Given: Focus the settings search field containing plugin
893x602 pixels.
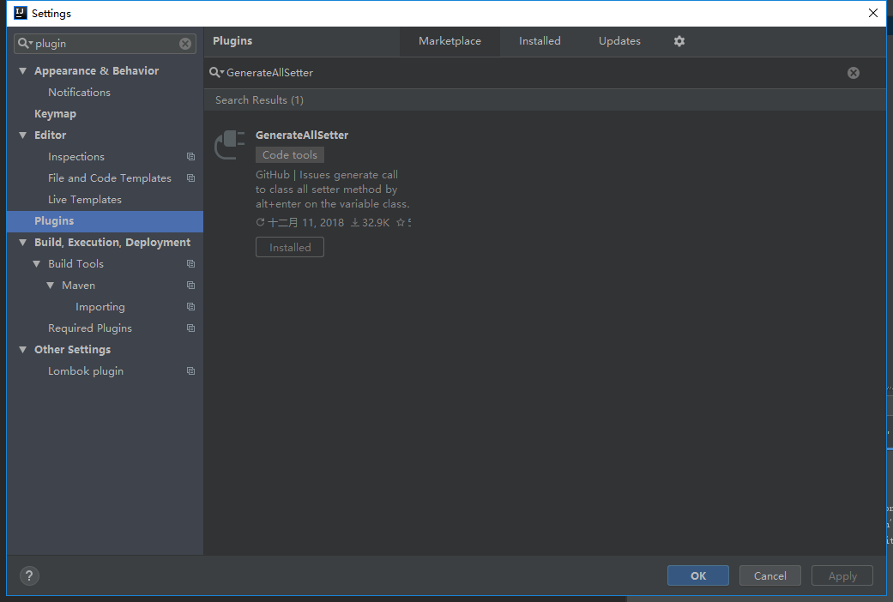Looking at the screenshot, I should (x=105, y=44).
